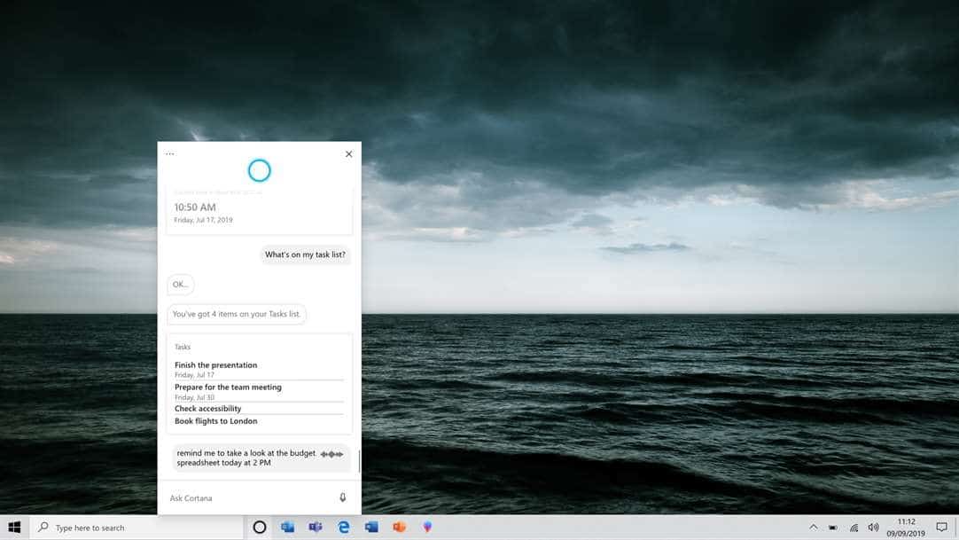The height and width of the screenshot is (540, 959).
Task: Open Microsoft Edge from the taskbar
Action: coord(344,528)
